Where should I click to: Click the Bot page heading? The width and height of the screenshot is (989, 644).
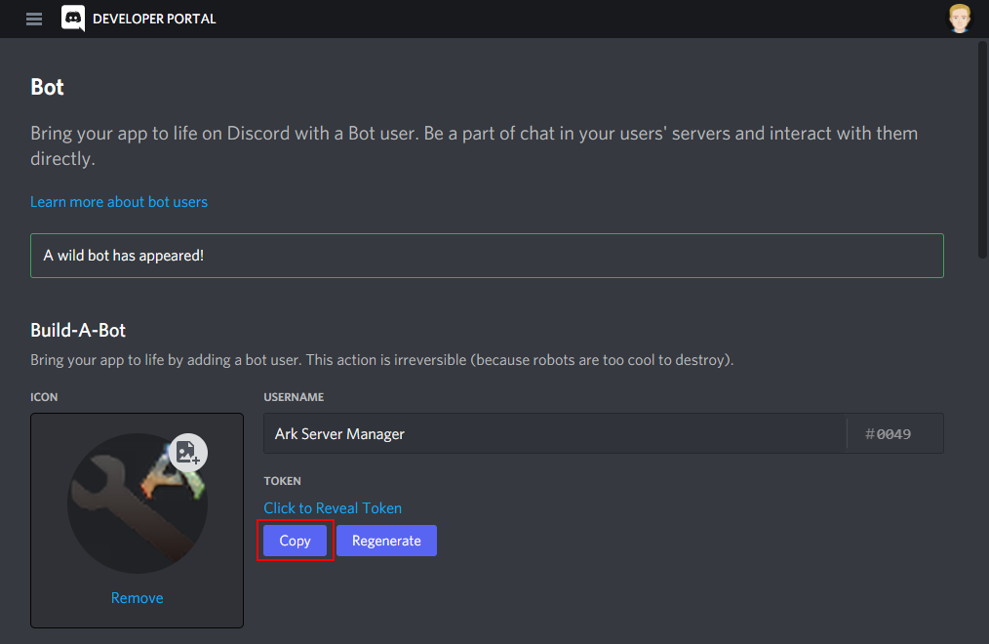tap(48, 87)
